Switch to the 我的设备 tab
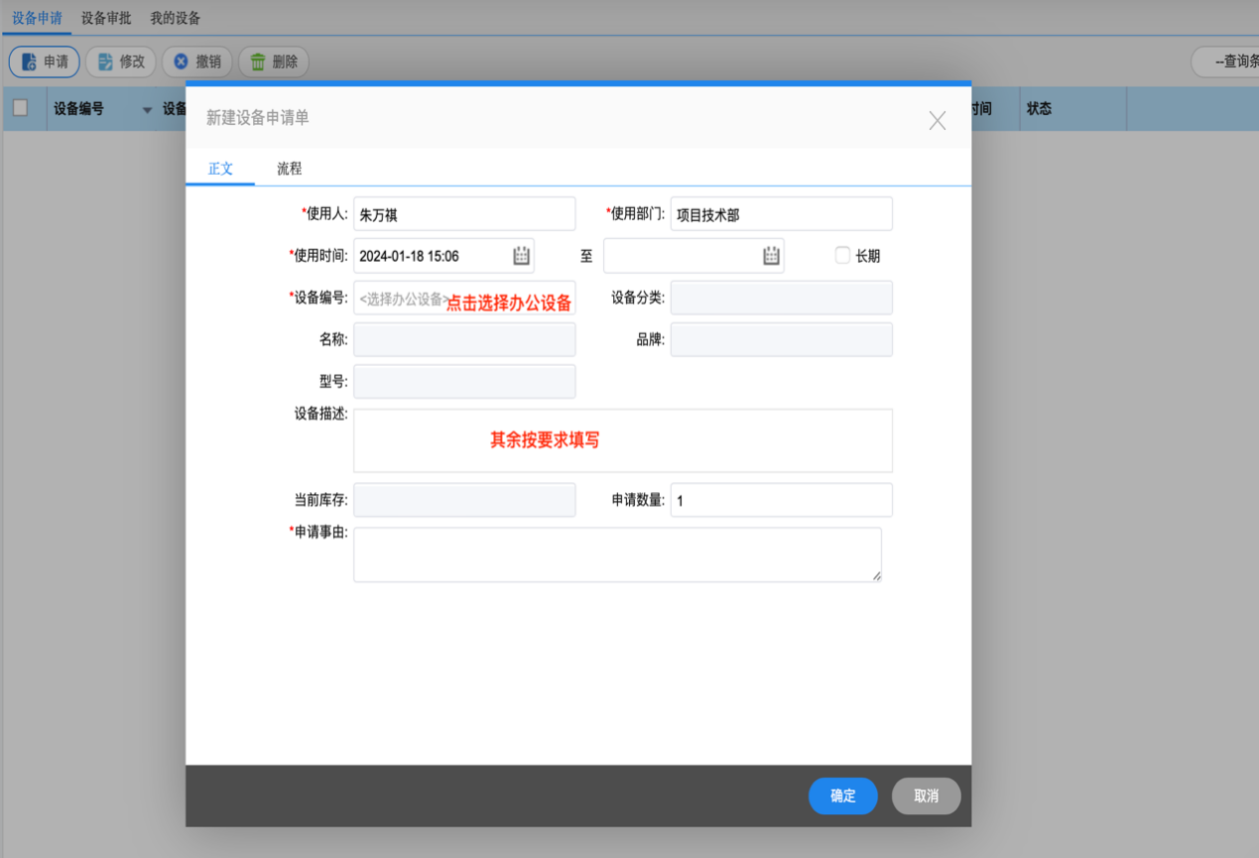The height and width of the screenshot is (858, 1259). click(x=175, y=18)
